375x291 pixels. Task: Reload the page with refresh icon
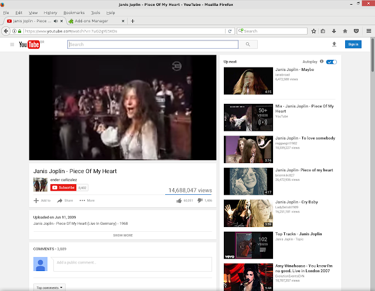pos(230,31)
